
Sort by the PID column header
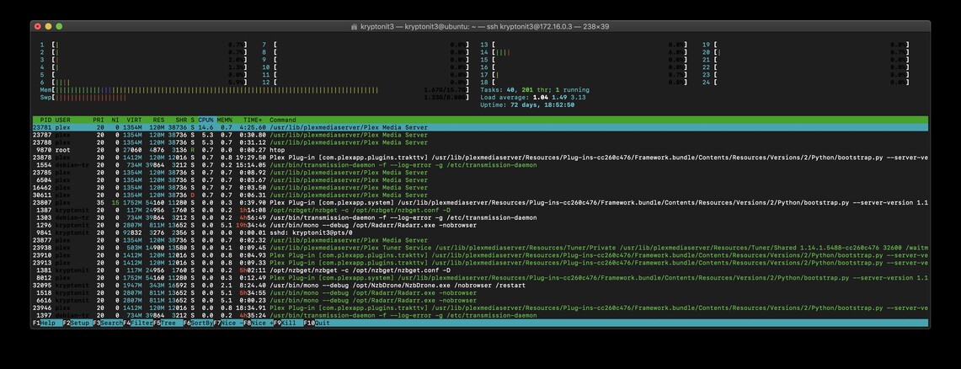(x=46, y=120)
